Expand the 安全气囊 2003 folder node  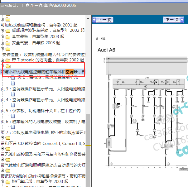(x=2, y=43)
